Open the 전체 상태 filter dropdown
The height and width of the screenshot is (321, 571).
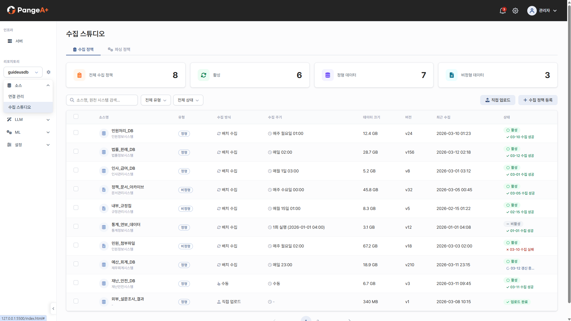(188, 100)
